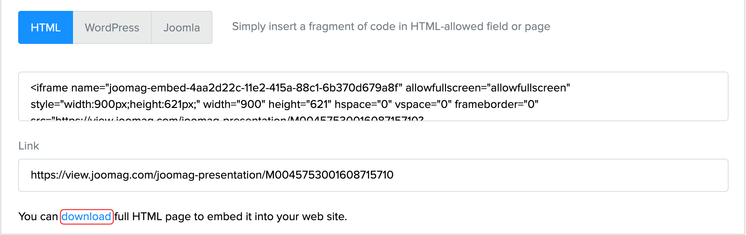Click the allowfullscreen attribute in embed code
This screenshot has height=235, width=746.
click(488, 88)
